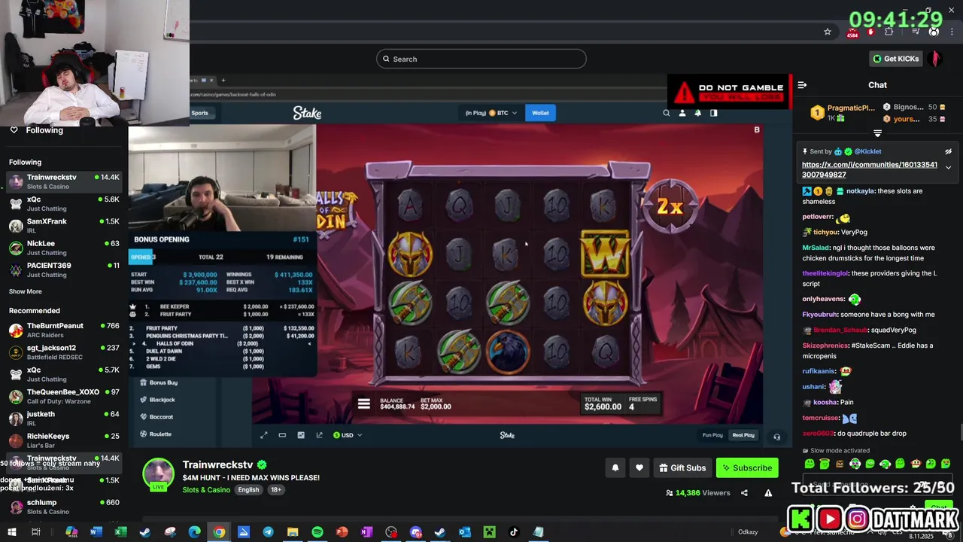Hide the pinned chat message icon
Image resolution: width=963 pixels, height=542 pixels.
(948, 151)
